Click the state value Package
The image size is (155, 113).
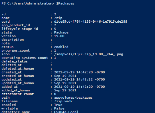[x=61, y=32]
